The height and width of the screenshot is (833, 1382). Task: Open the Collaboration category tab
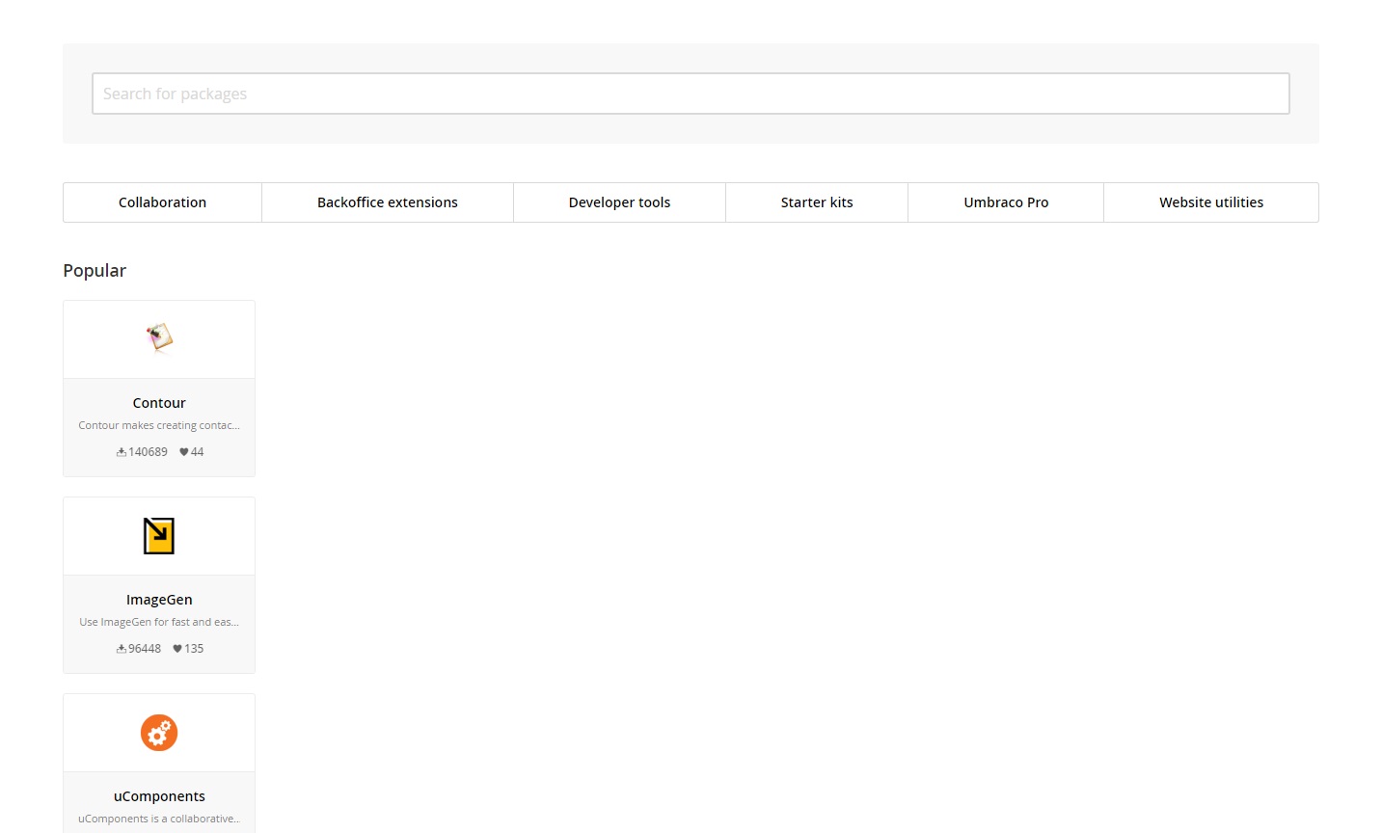pyautogui.click(x=162, y=202)
